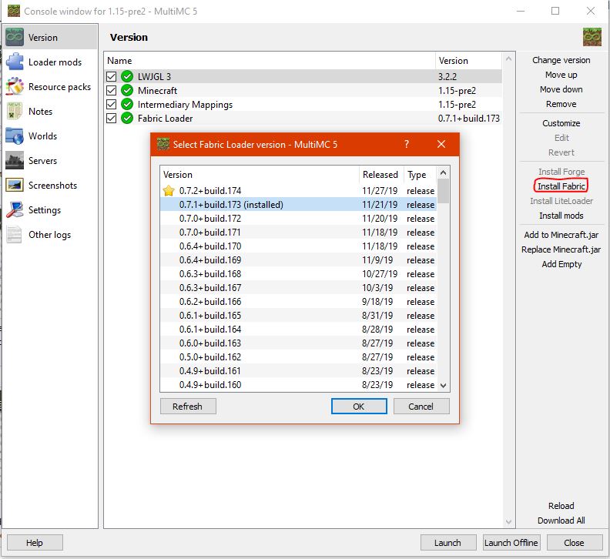
Task: Toggle the Fabric Loader checkbox
Action: [x=111, y=119]
